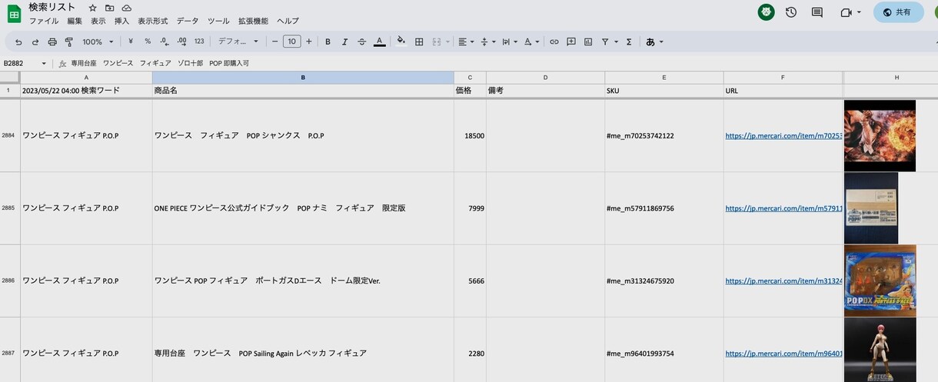Click the functions sigma icon
Screen dimensions: 938x382
[x=629, y=42]
